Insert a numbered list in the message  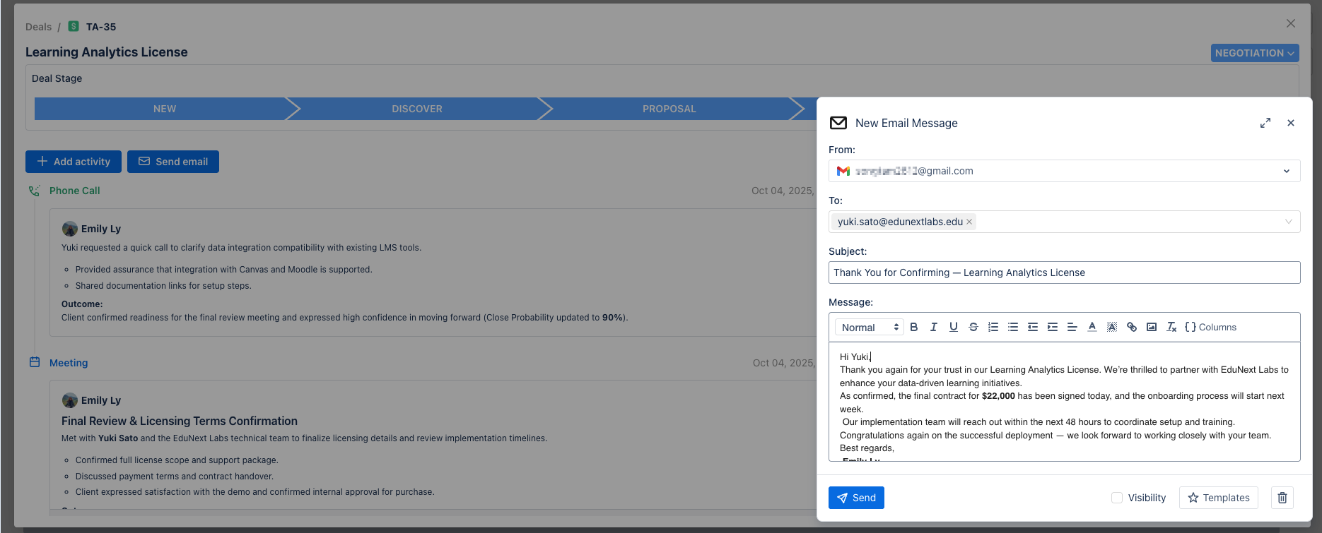click(x=993, y=327)
